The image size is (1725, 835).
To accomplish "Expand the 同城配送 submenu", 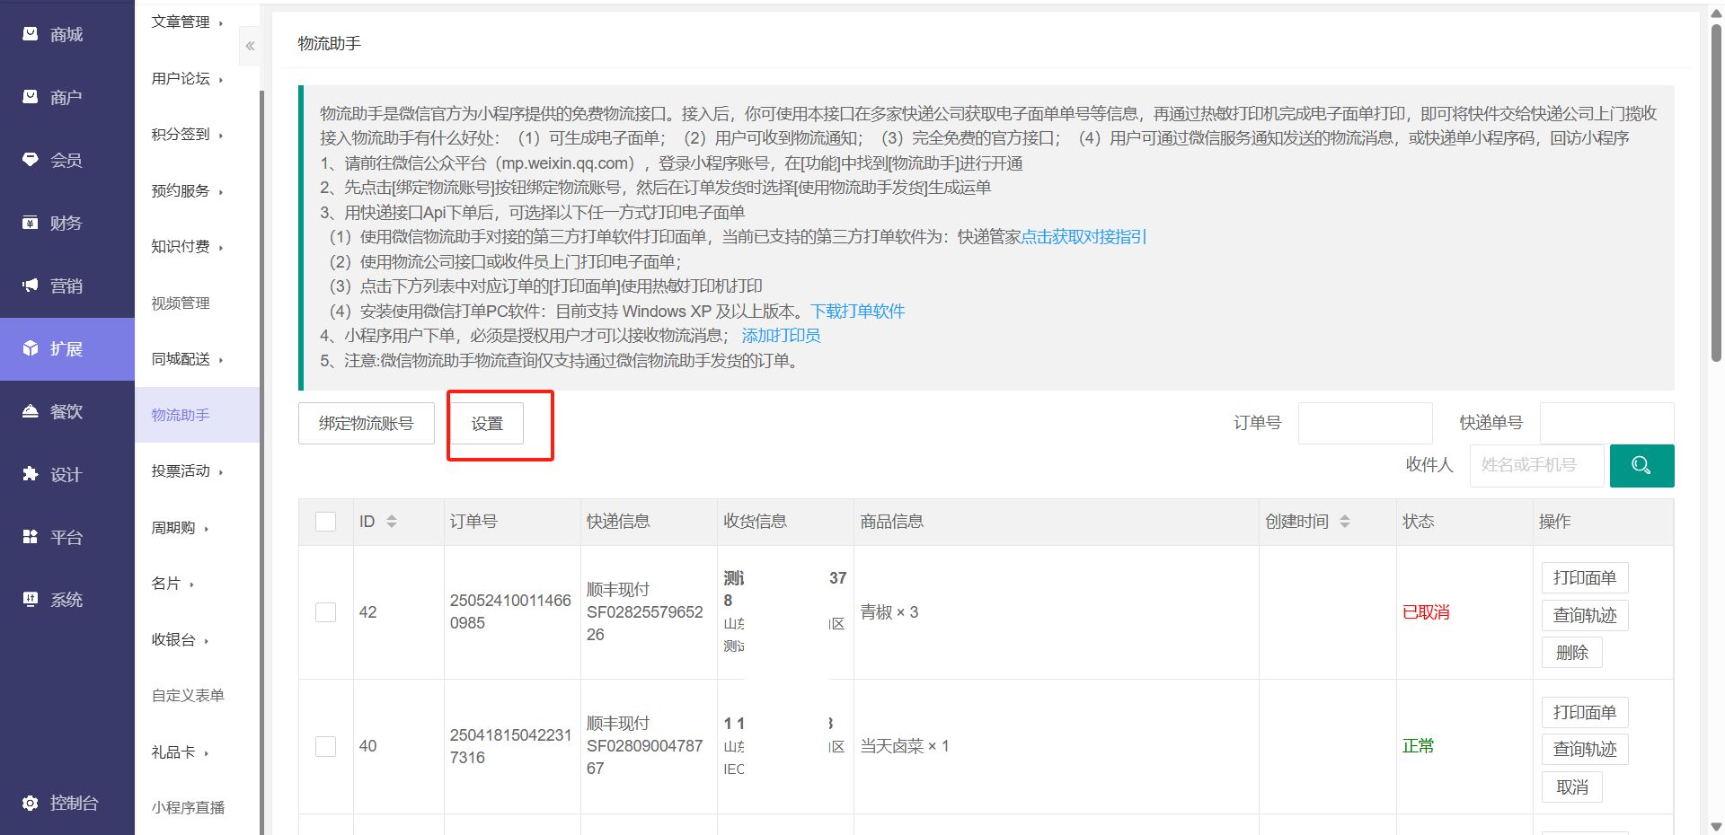I will click(x=186, y=359).
